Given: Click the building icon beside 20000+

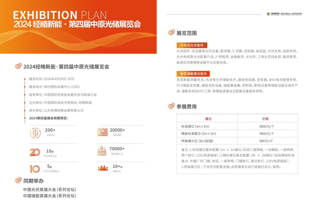Looking at the screenshot, I should click(103, 132).
